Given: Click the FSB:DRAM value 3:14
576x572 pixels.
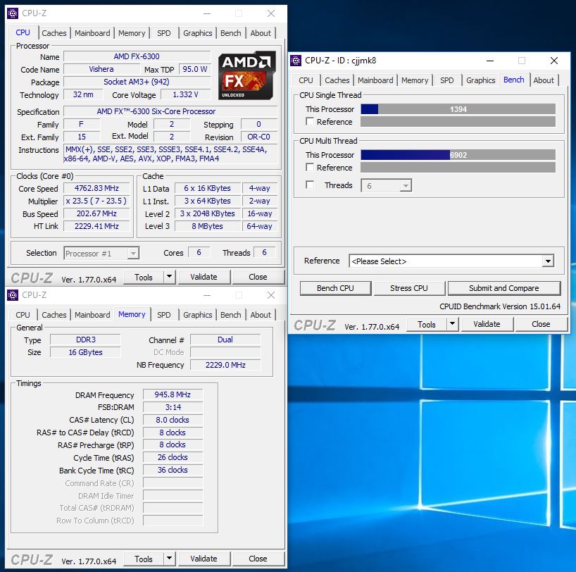Looking at the screenshot, I should (173, 407).
